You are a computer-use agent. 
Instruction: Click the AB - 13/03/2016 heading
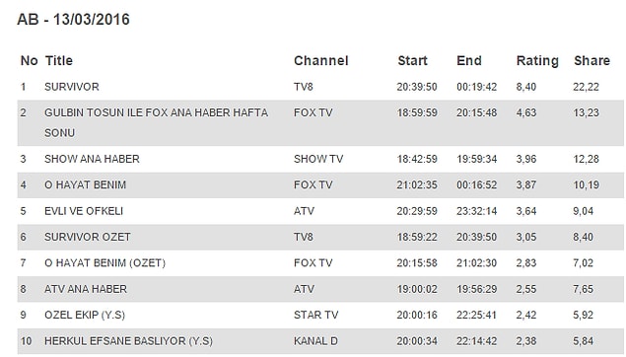[x=74, y=19]
